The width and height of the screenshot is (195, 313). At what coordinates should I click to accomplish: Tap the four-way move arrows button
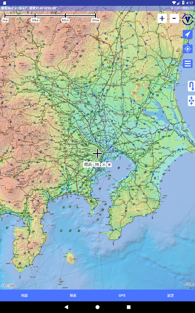[x=191, y=101]
